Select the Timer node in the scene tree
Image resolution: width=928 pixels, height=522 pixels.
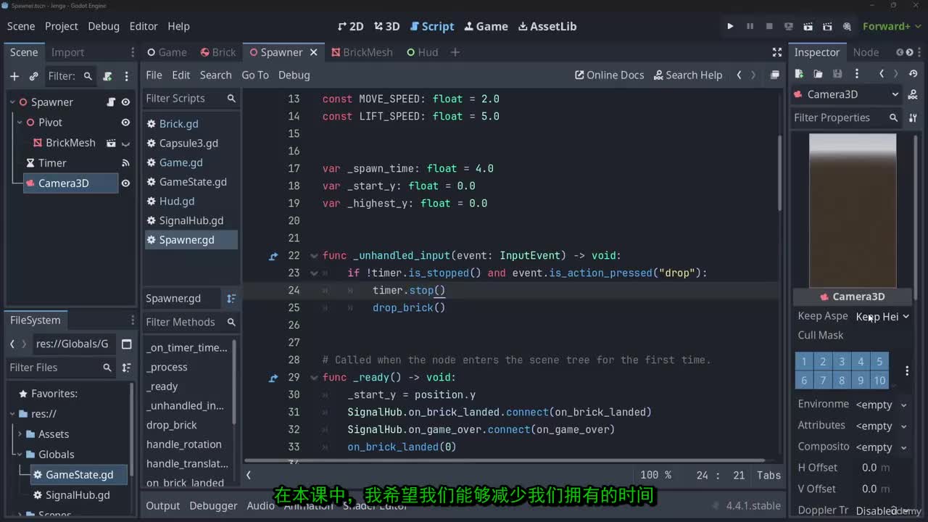pyautogui.click(x=52, y=163)
